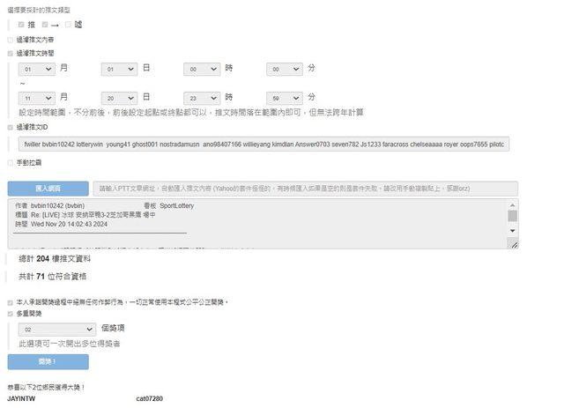Toggle the → comment type checkbox
The width and height of the screenshot is (564, 408).
pos(45,25)
